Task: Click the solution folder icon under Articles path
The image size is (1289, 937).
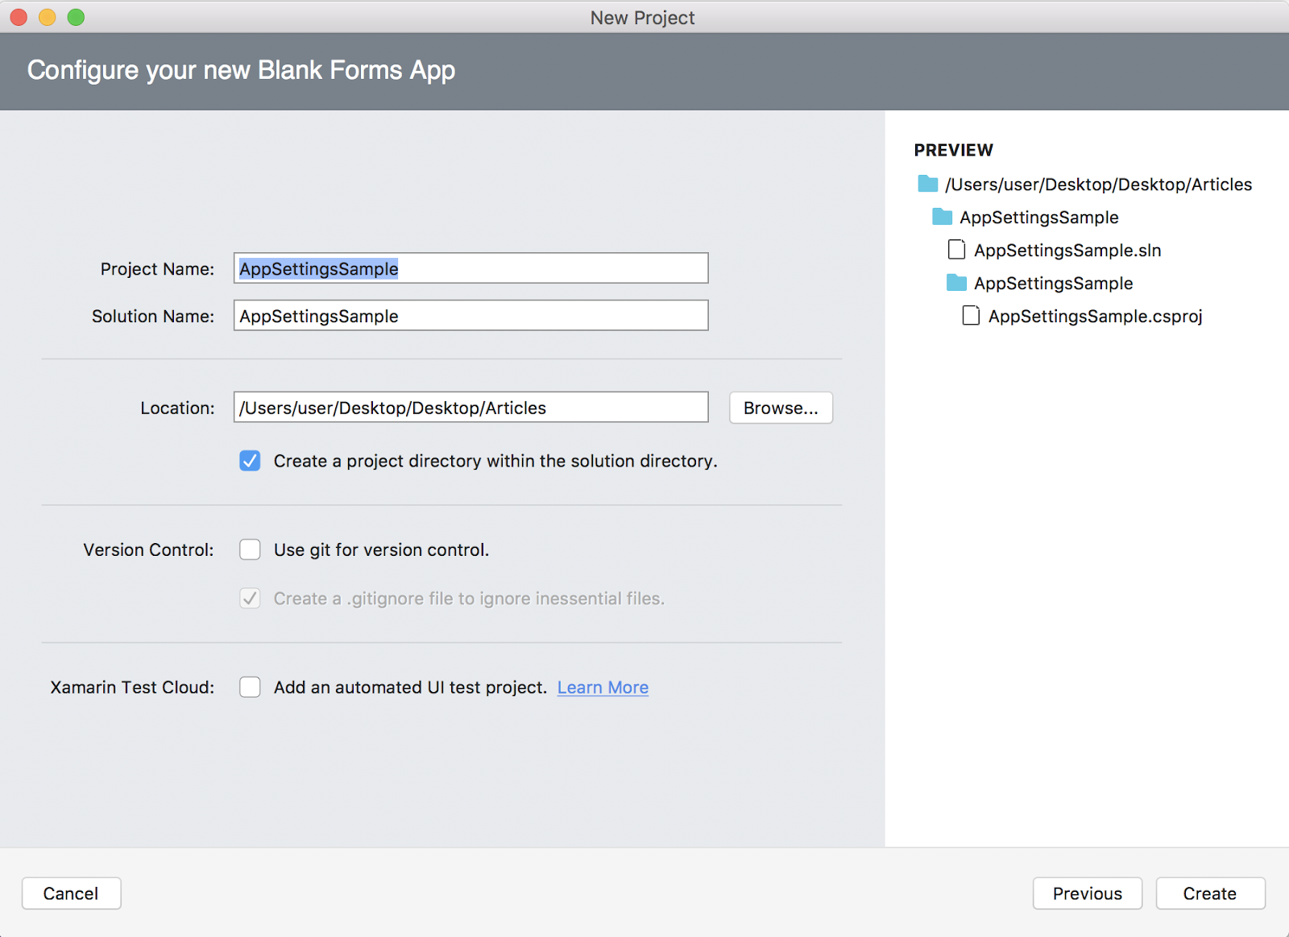Action: click(942, 217)
